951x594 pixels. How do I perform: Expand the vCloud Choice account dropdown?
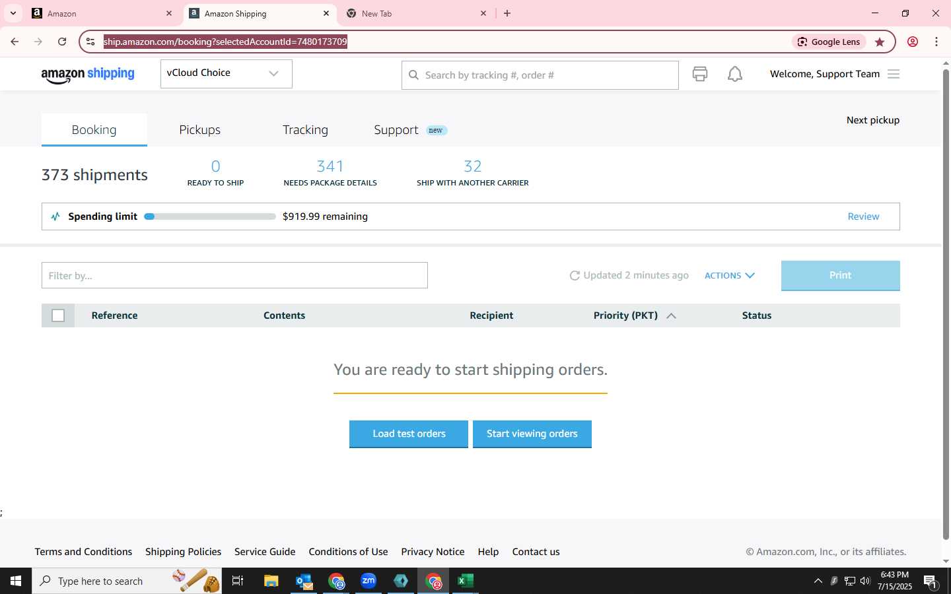point(226,73)
